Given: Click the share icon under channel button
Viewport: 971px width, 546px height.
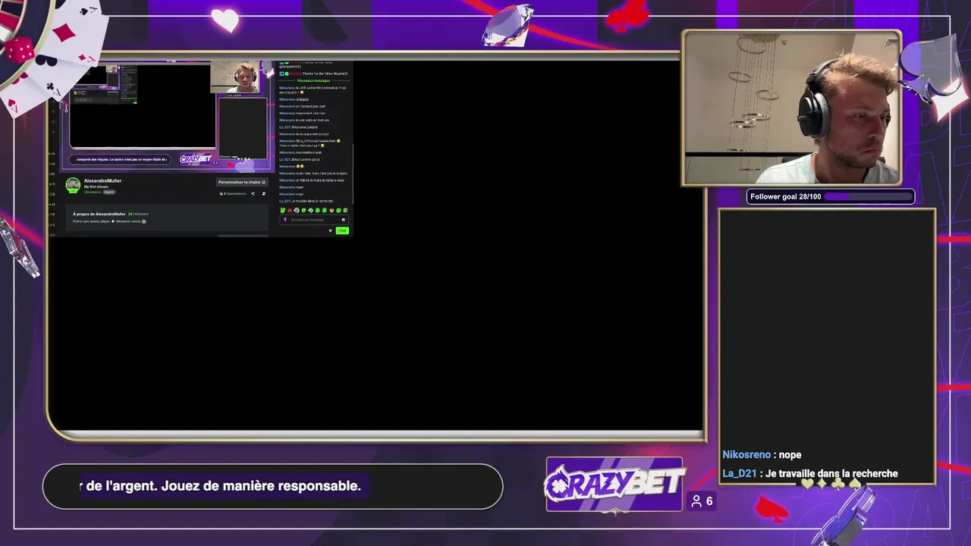Looking at the screenshot, I should tap(253, 193).
